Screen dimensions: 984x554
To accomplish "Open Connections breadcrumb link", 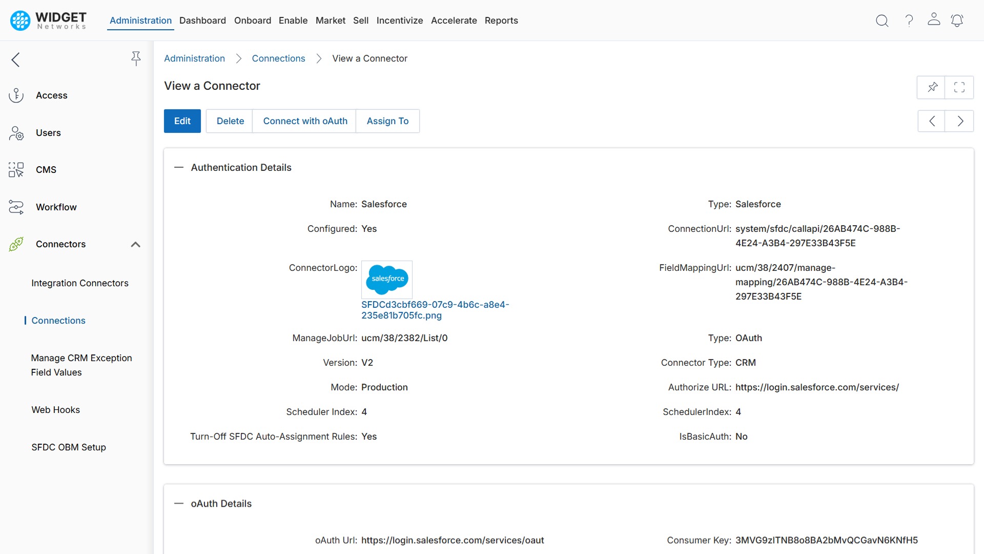I will pos(278,58).
